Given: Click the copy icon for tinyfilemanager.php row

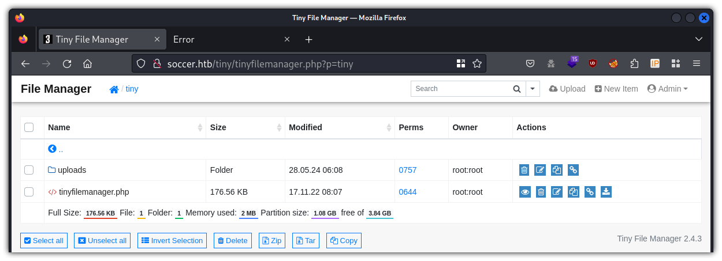Looking at the screenshot, I should point(573,192).
